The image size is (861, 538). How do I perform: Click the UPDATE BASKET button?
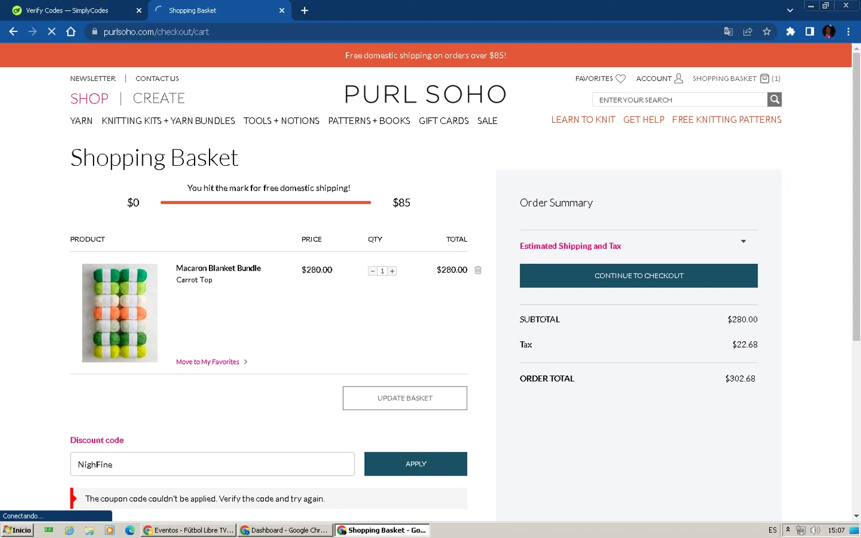point(405,398)
